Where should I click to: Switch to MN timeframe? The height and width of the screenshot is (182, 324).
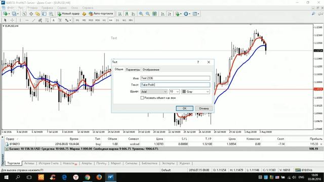point(131,20)
